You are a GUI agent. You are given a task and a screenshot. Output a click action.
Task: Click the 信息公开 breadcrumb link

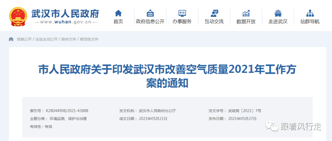24,39
